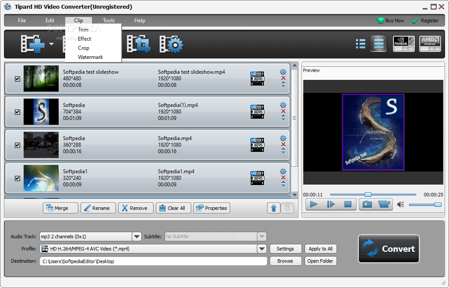Click the Destination path field
The height and width of the screenshot is (288, 449).
[x=153, y=261]
